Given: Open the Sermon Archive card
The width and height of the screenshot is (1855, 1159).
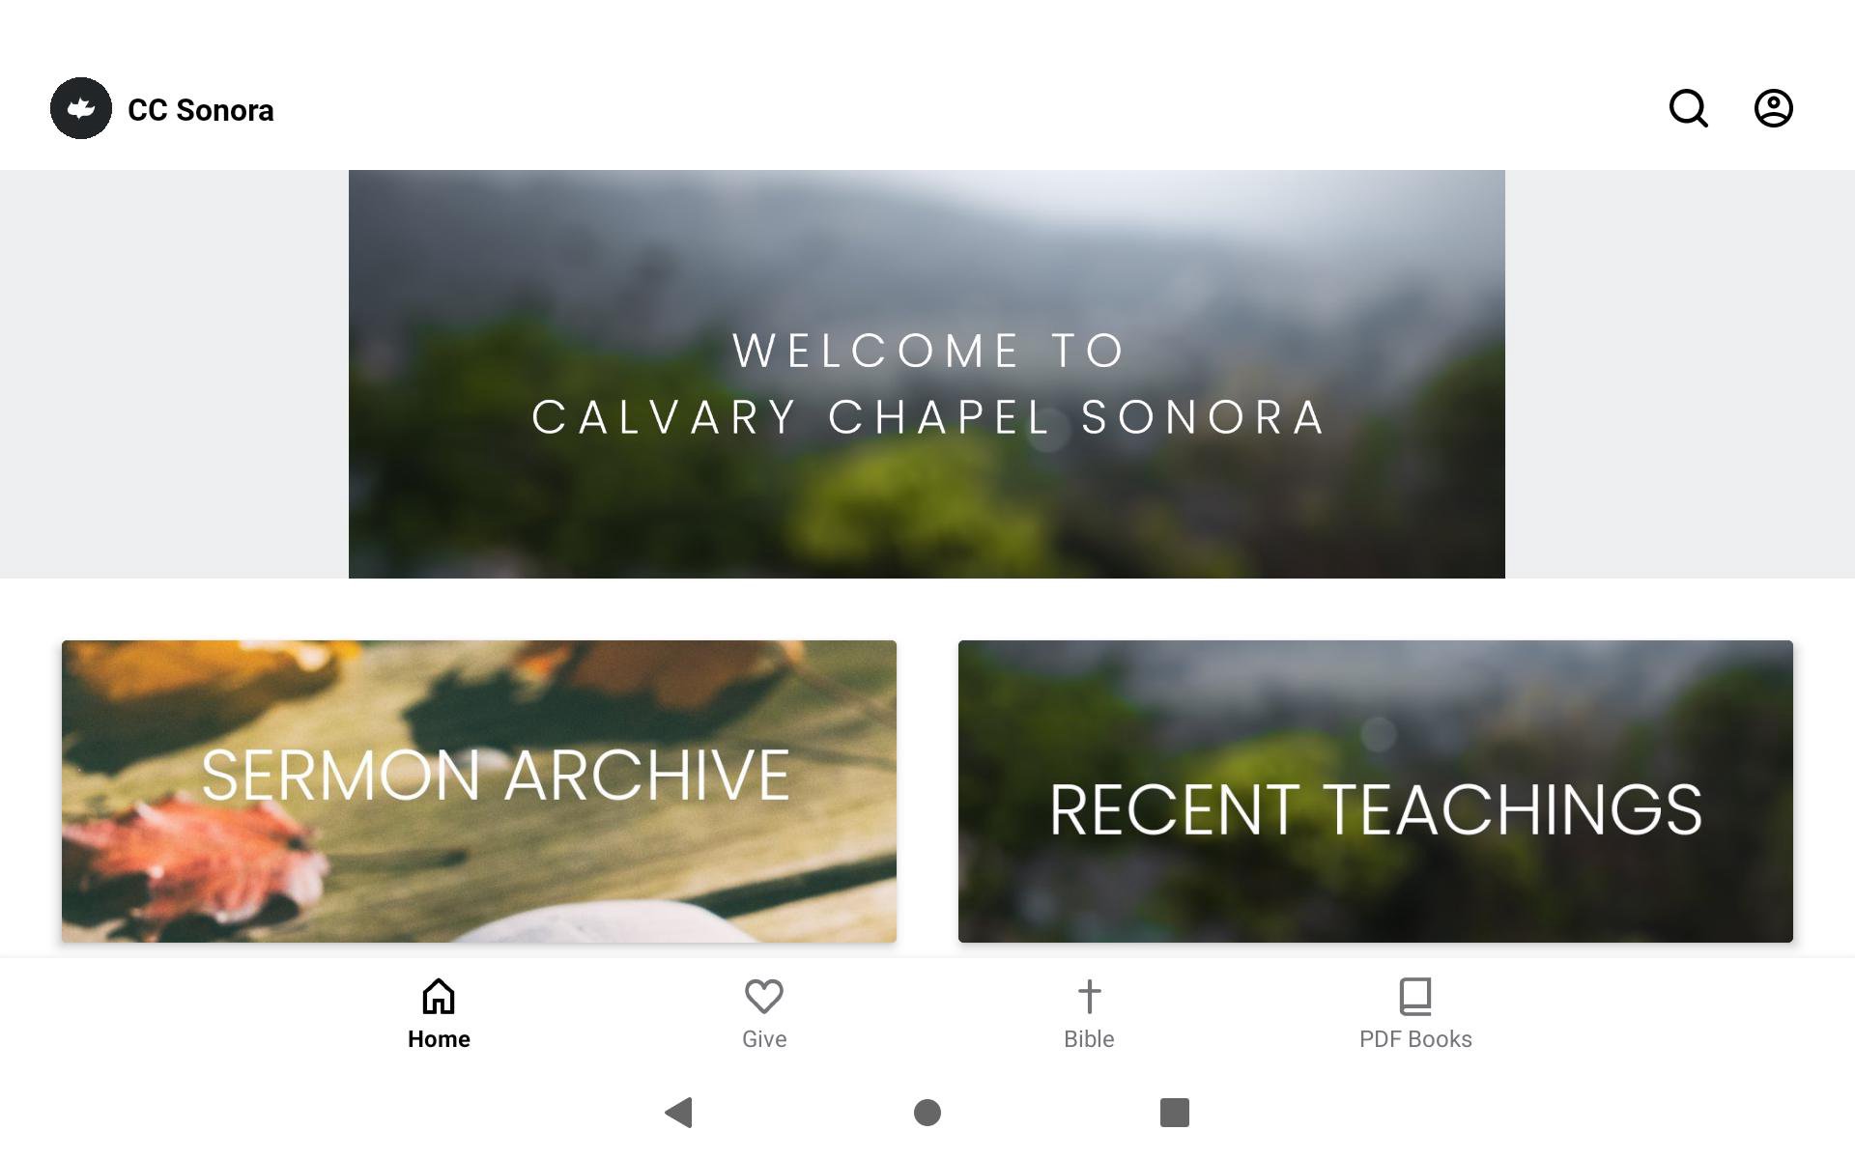Looking at the screenshot, I should tap(479, 791).
